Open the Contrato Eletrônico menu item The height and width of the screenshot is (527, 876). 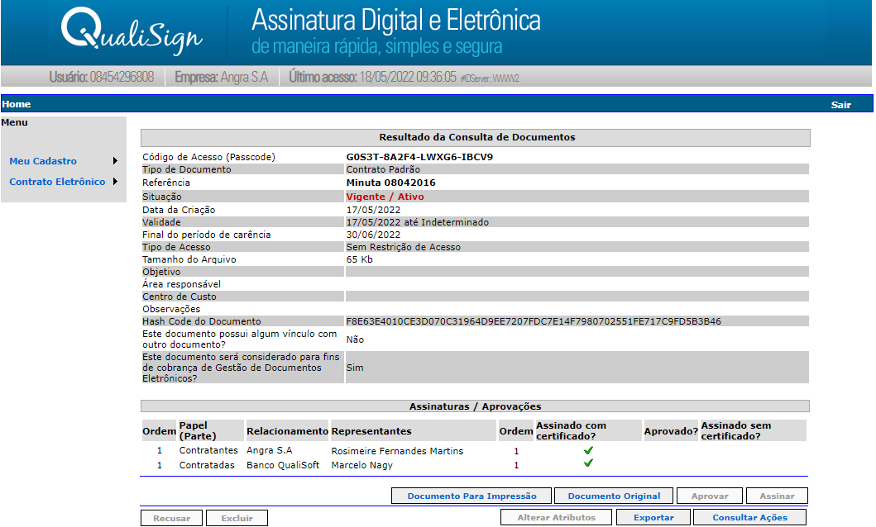tap(57, 182)
